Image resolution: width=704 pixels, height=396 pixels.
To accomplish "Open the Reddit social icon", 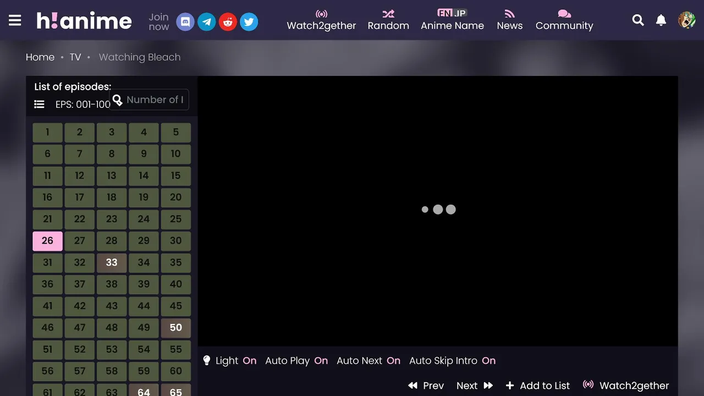I will 228,21.
